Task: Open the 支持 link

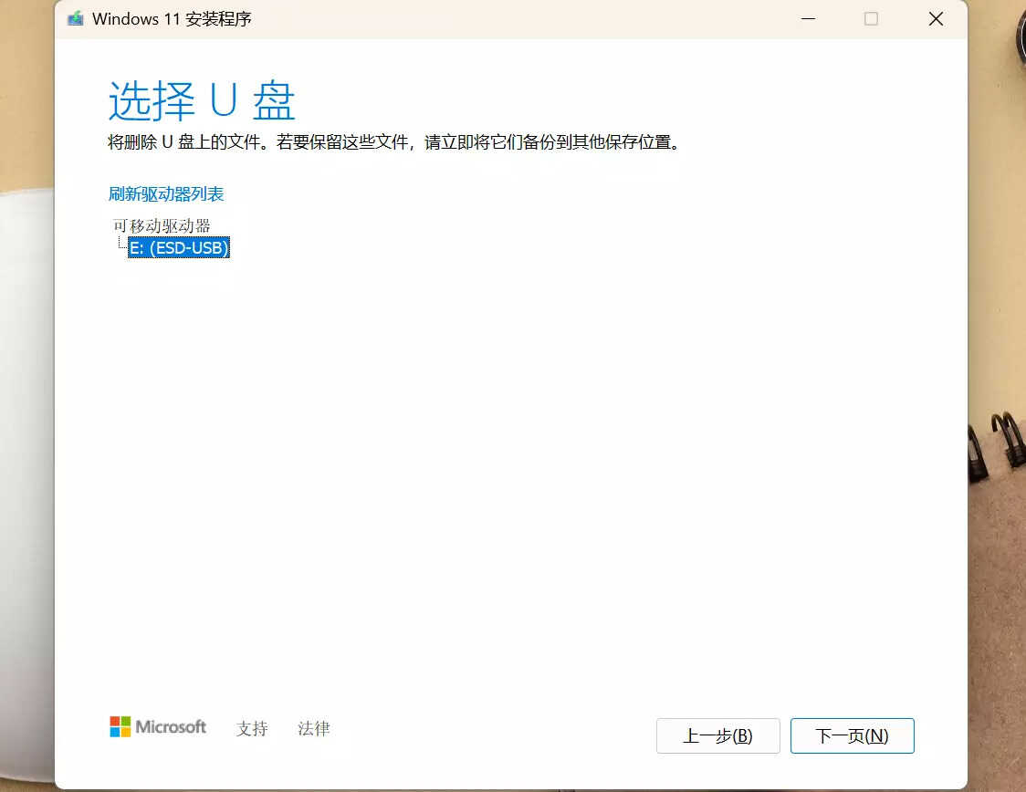Action: coord(252,728)
